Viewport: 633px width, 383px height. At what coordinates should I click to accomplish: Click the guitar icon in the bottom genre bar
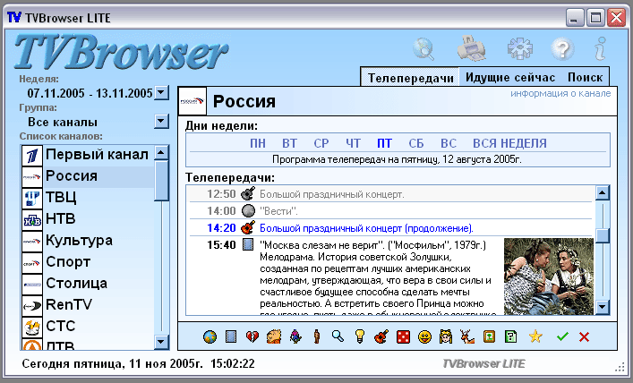[x=381, y=336]
